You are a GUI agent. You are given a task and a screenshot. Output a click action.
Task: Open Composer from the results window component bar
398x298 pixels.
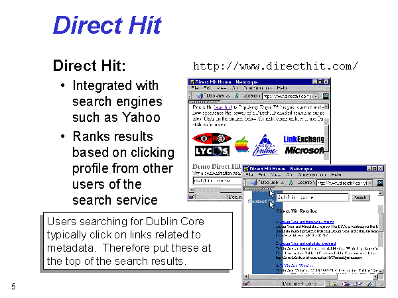[369, 284]
